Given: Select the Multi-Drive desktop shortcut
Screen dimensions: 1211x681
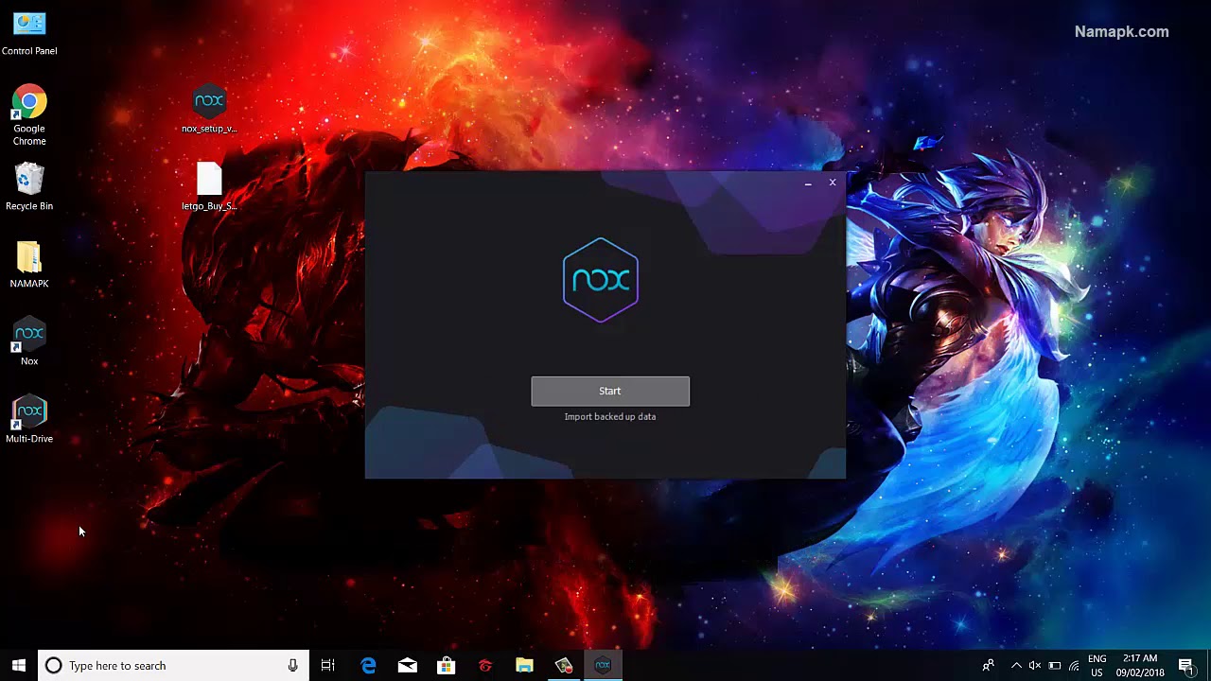Looking at the screenshot, I should click(29, 420).
